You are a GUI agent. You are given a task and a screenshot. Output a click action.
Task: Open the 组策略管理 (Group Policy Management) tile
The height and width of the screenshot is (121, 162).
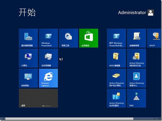click(x=136, y=38)
